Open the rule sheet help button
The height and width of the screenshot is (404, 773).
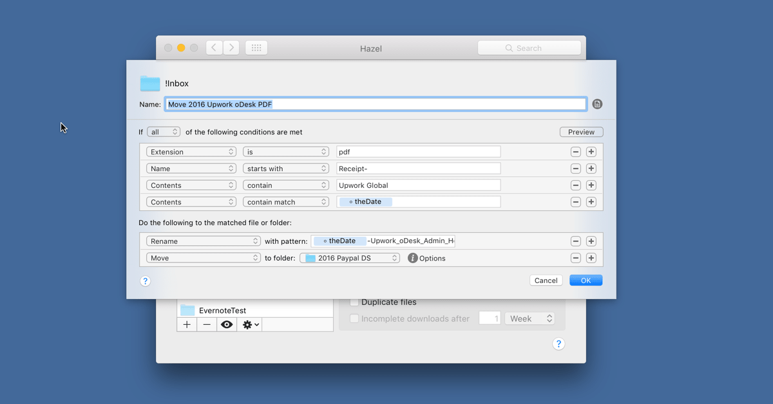tap(145, 281)
